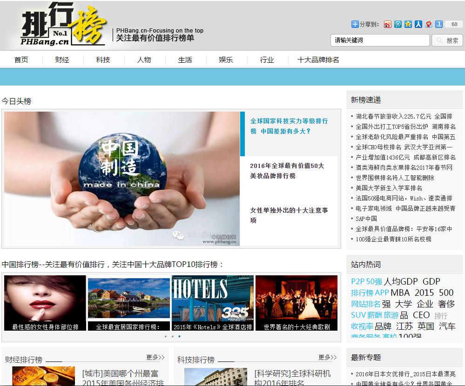Click hot tag 薪酬
This screenshot has height=386, width=465.
coord(374,315)
